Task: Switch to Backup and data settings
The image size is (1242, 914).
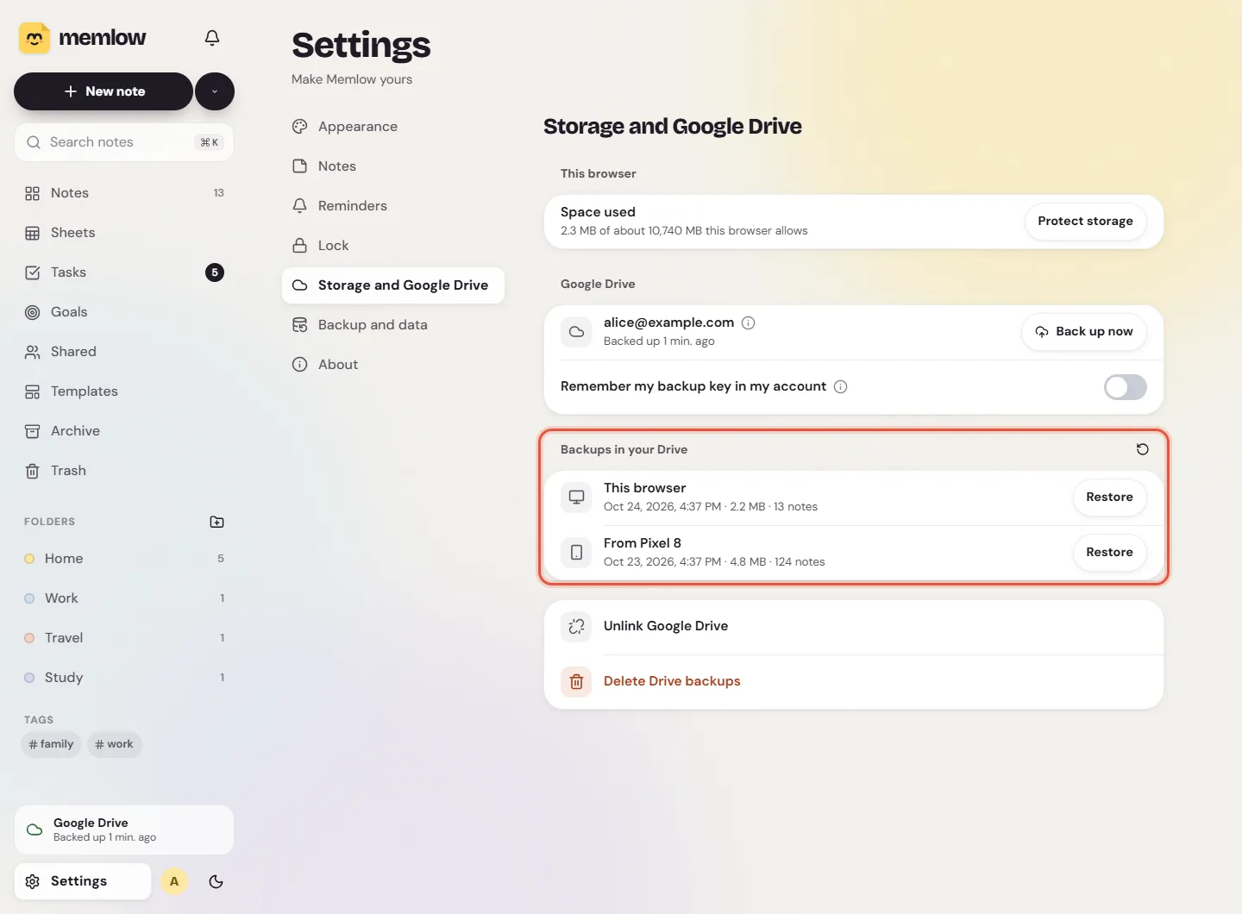Action: (393, 325)
